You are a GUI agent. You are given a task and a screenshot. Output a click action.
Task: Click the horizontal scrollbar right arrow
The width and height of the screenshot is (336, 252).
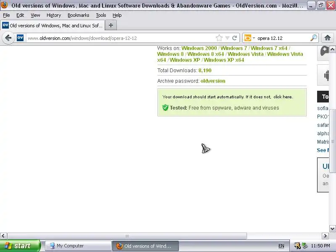[325, 236]
